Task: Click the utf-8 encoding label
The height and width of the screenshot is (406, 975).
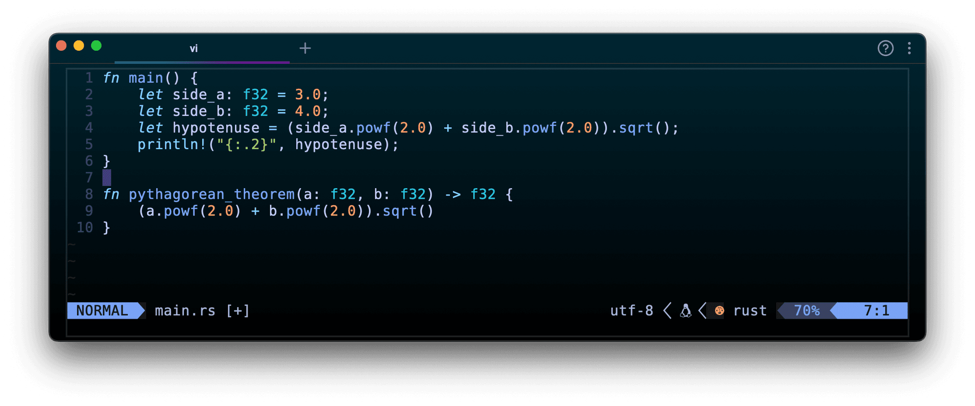Action: coord(631,311)
